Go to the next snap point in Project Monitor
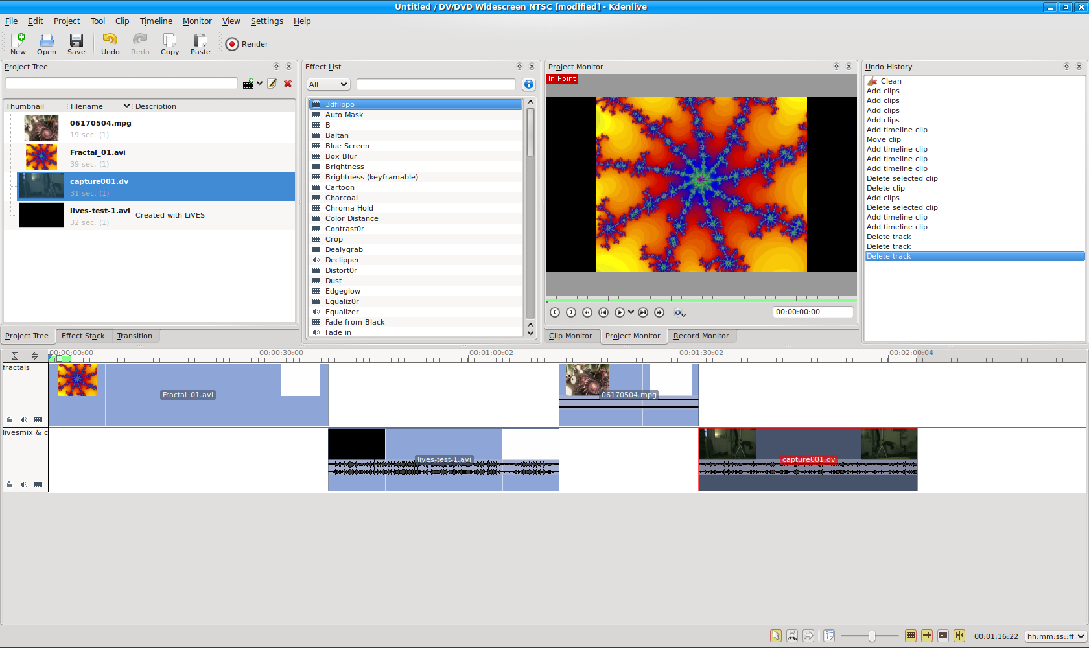Image resolution: width=1089 pixels, height=648 pixels. click(643, 312)
